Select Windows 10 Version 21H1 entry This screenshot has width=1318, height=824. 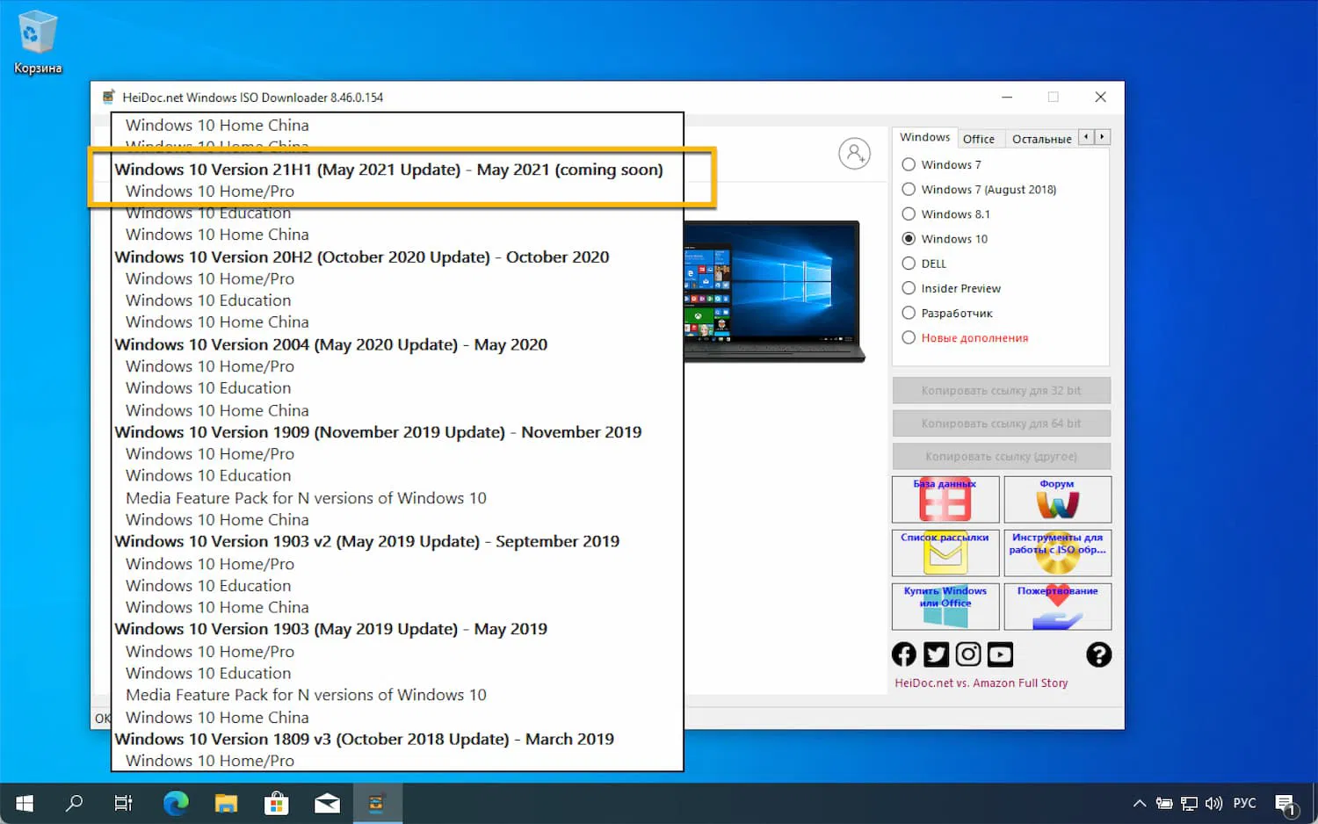[x=389, y=170]
